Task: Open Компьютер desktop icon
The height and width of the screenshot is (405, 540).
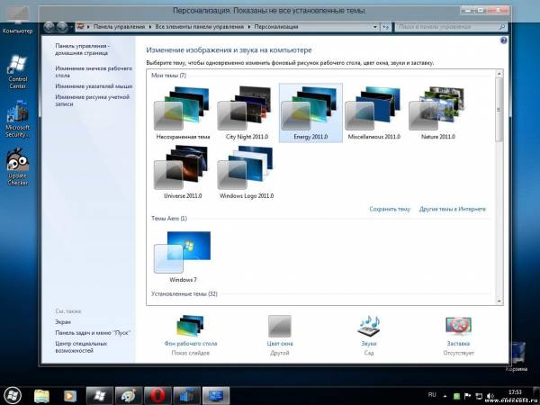Action: [x=18, y=20]
